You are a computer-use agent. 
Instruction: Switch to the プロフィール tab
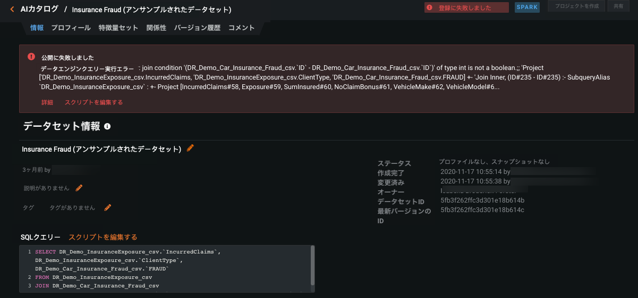click(71, 28)
